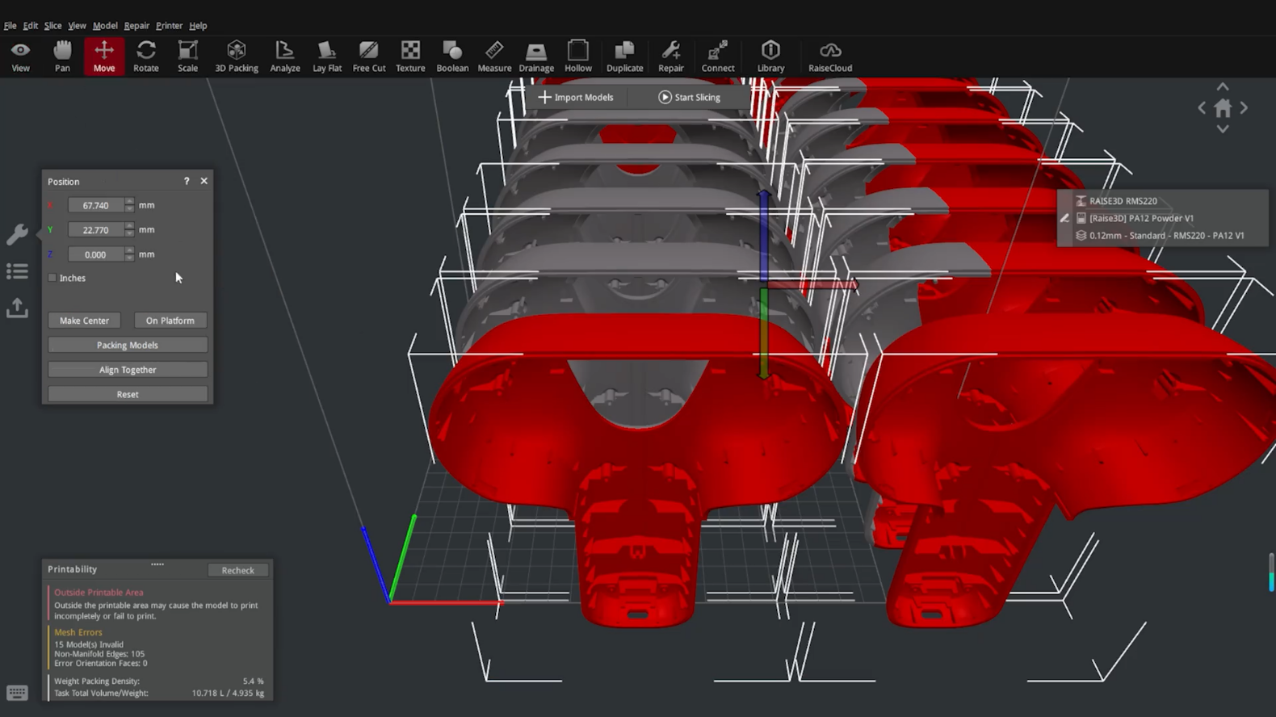Duplicate the selected model
This screenshot has height=717, width=1276.
[625, 57]
